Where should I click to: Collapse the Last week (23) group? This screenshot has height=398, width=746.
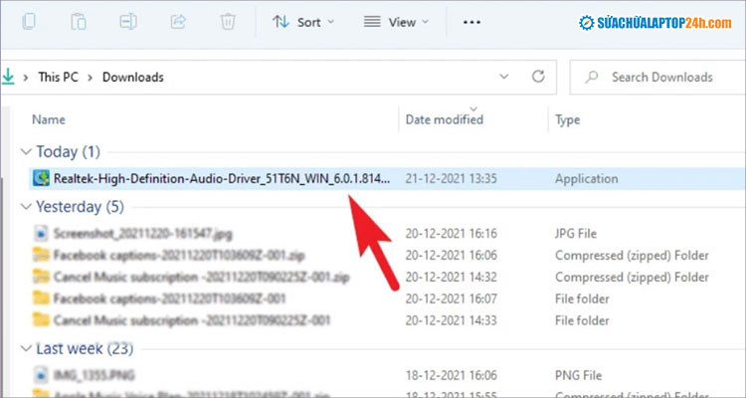(x=25, y=348)
